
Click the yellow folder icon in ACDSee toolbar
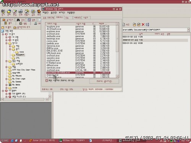[x=9, y=11]
